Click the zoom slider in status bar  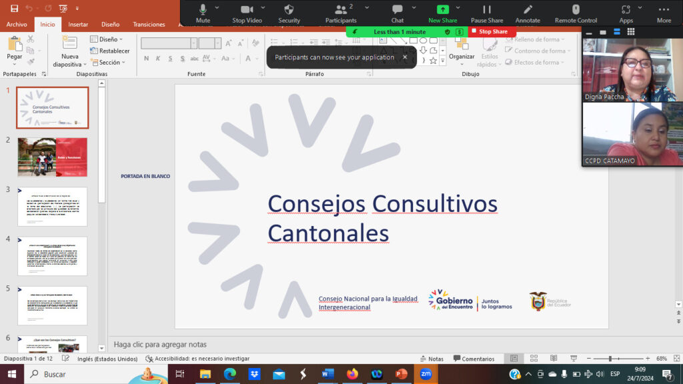618,358
